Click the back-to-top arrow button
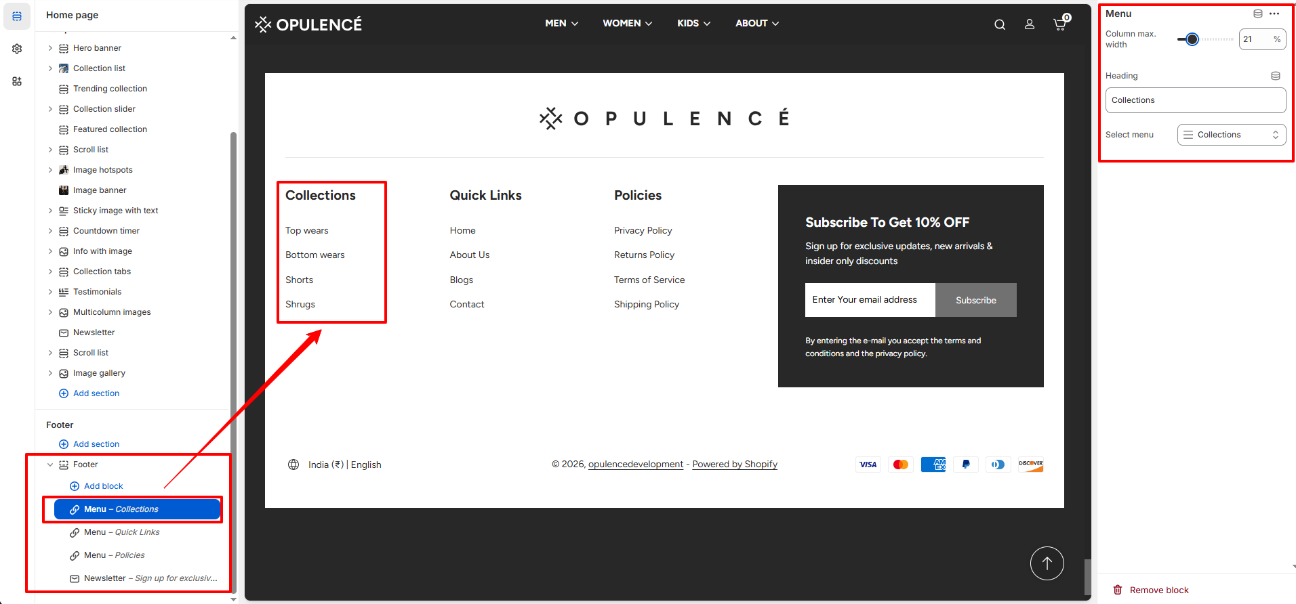The width and height of the screenshot is (1296, 604). pyautogui.click(x=1047, y=563)
